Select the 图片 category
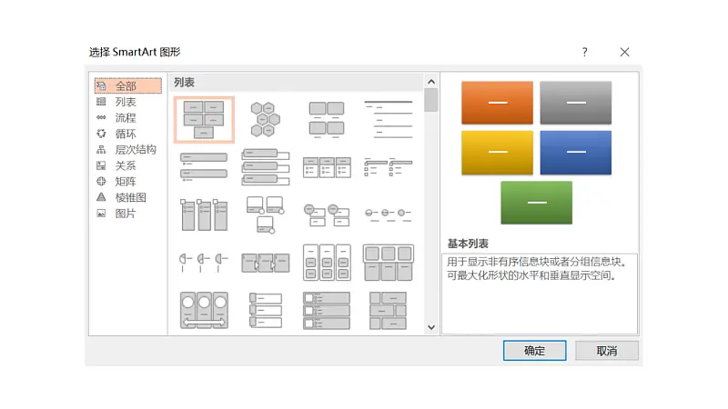Viewport: 728px width, 409px height. pyautogui.click(x=127, y=214)
